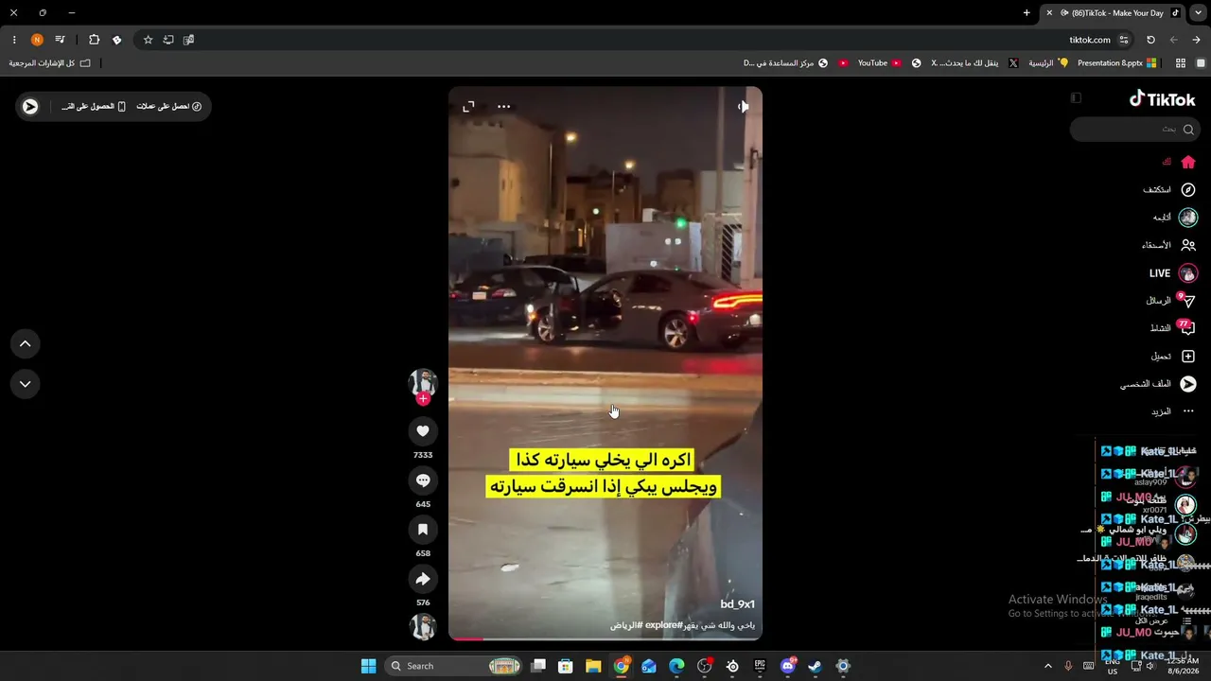Click the TikTok search field
This screenshot has height=681, width=1211.
coord(1135,129)
